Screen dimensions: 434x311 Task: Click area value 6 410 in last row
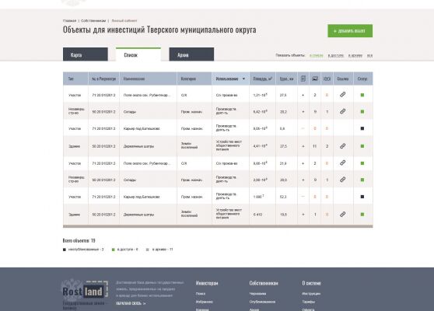tap(257, 215)
